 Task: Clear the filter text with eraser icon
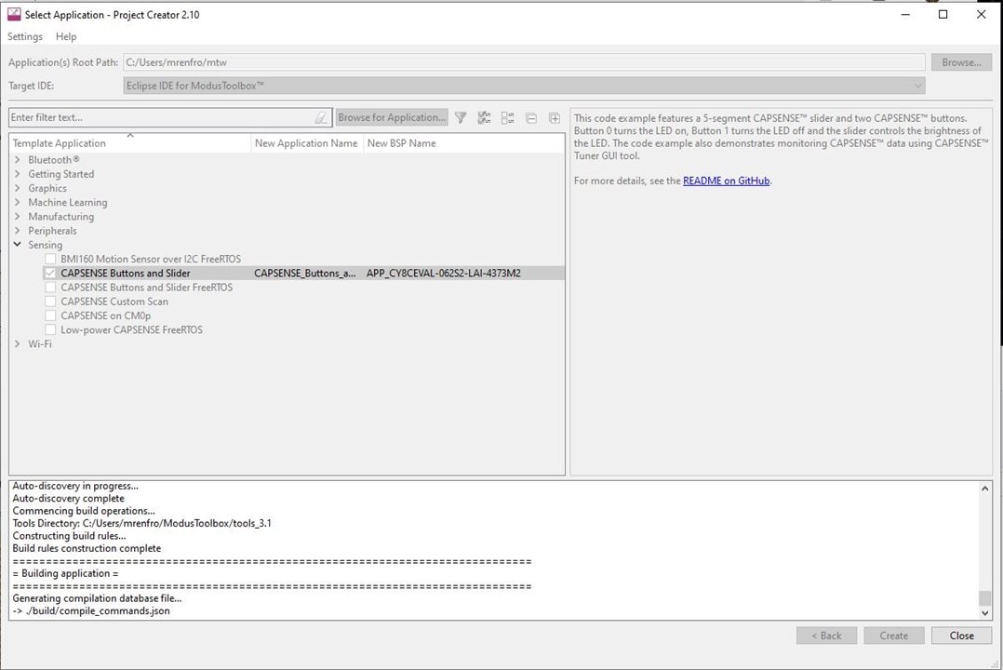click(x=321, y=118)
